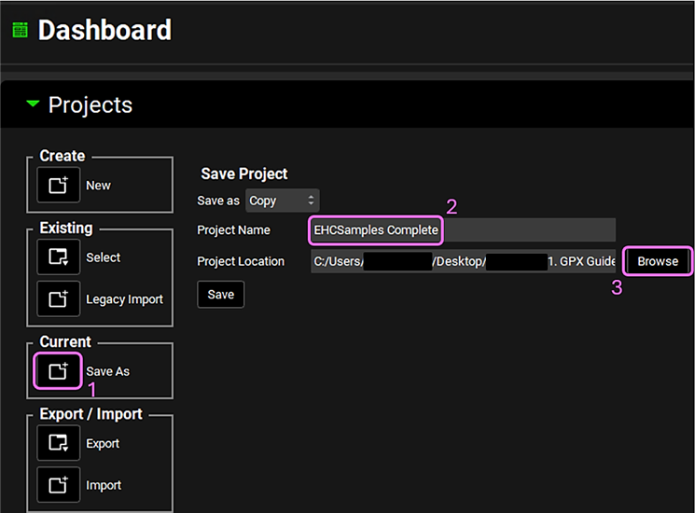Click the Legacy Import icon
The width and height of the screenshot is (695, 513).
point(59,299)
